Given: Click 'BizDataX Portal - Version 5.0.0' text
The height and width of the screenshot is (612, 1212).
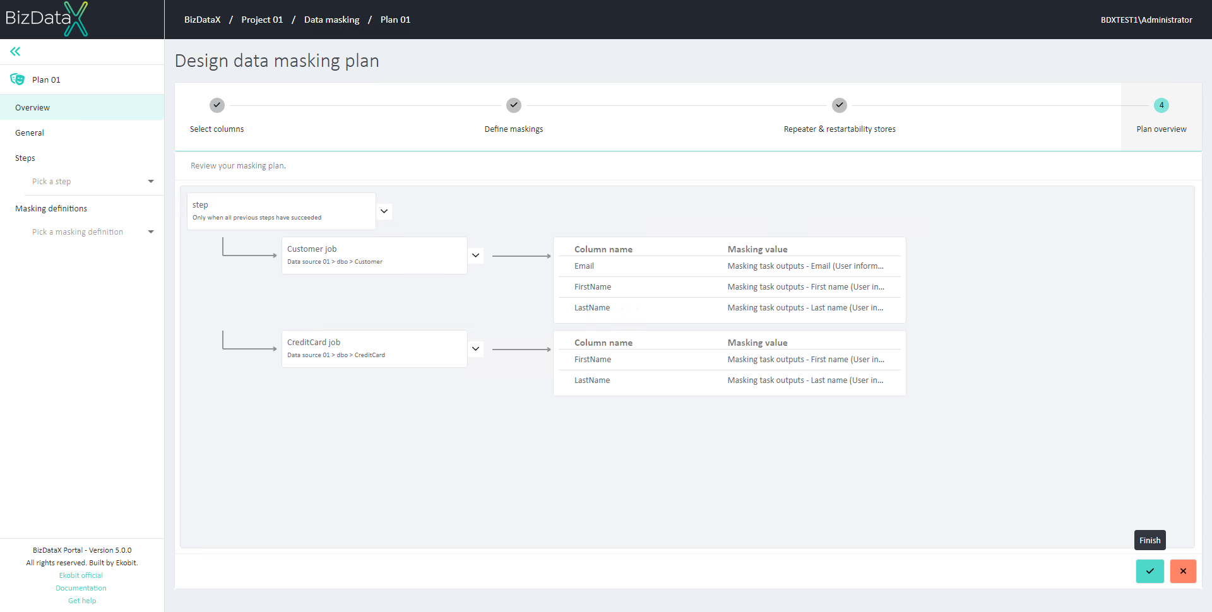Looking at the screenshot, I should tap(82, 550).
